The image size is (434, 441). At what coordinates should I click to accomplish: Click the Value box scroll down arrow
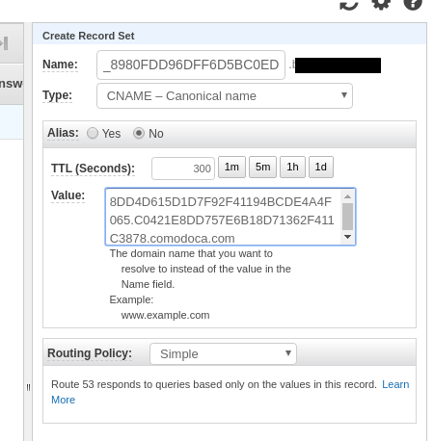tap(347, 237)
